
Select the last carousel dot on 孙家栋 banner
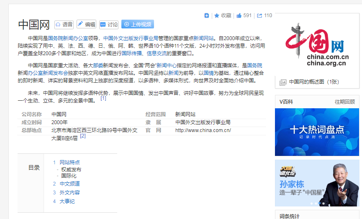[x=323, y=203]
